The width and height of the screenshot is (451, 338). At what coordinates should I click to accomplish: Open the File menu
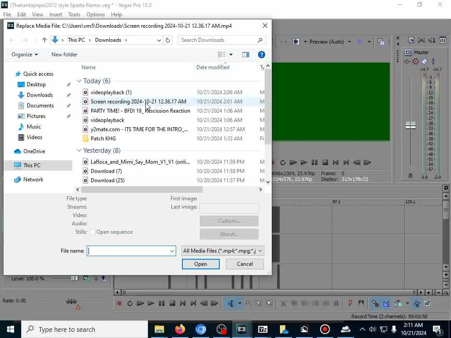(x=7, y=15)
